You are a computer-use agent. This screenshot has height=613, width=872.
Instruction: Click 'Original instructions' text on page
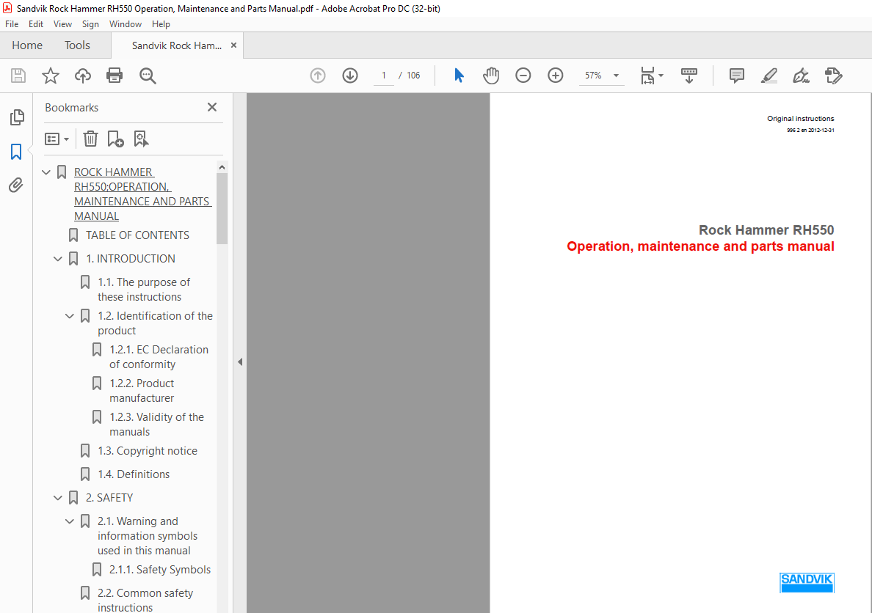pyautogui.click(x=800, y=118)
